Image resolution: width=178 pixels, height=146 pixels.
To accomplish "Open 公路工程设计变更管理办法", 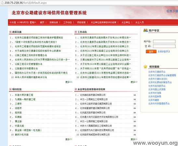I will (x=29, y=64).
